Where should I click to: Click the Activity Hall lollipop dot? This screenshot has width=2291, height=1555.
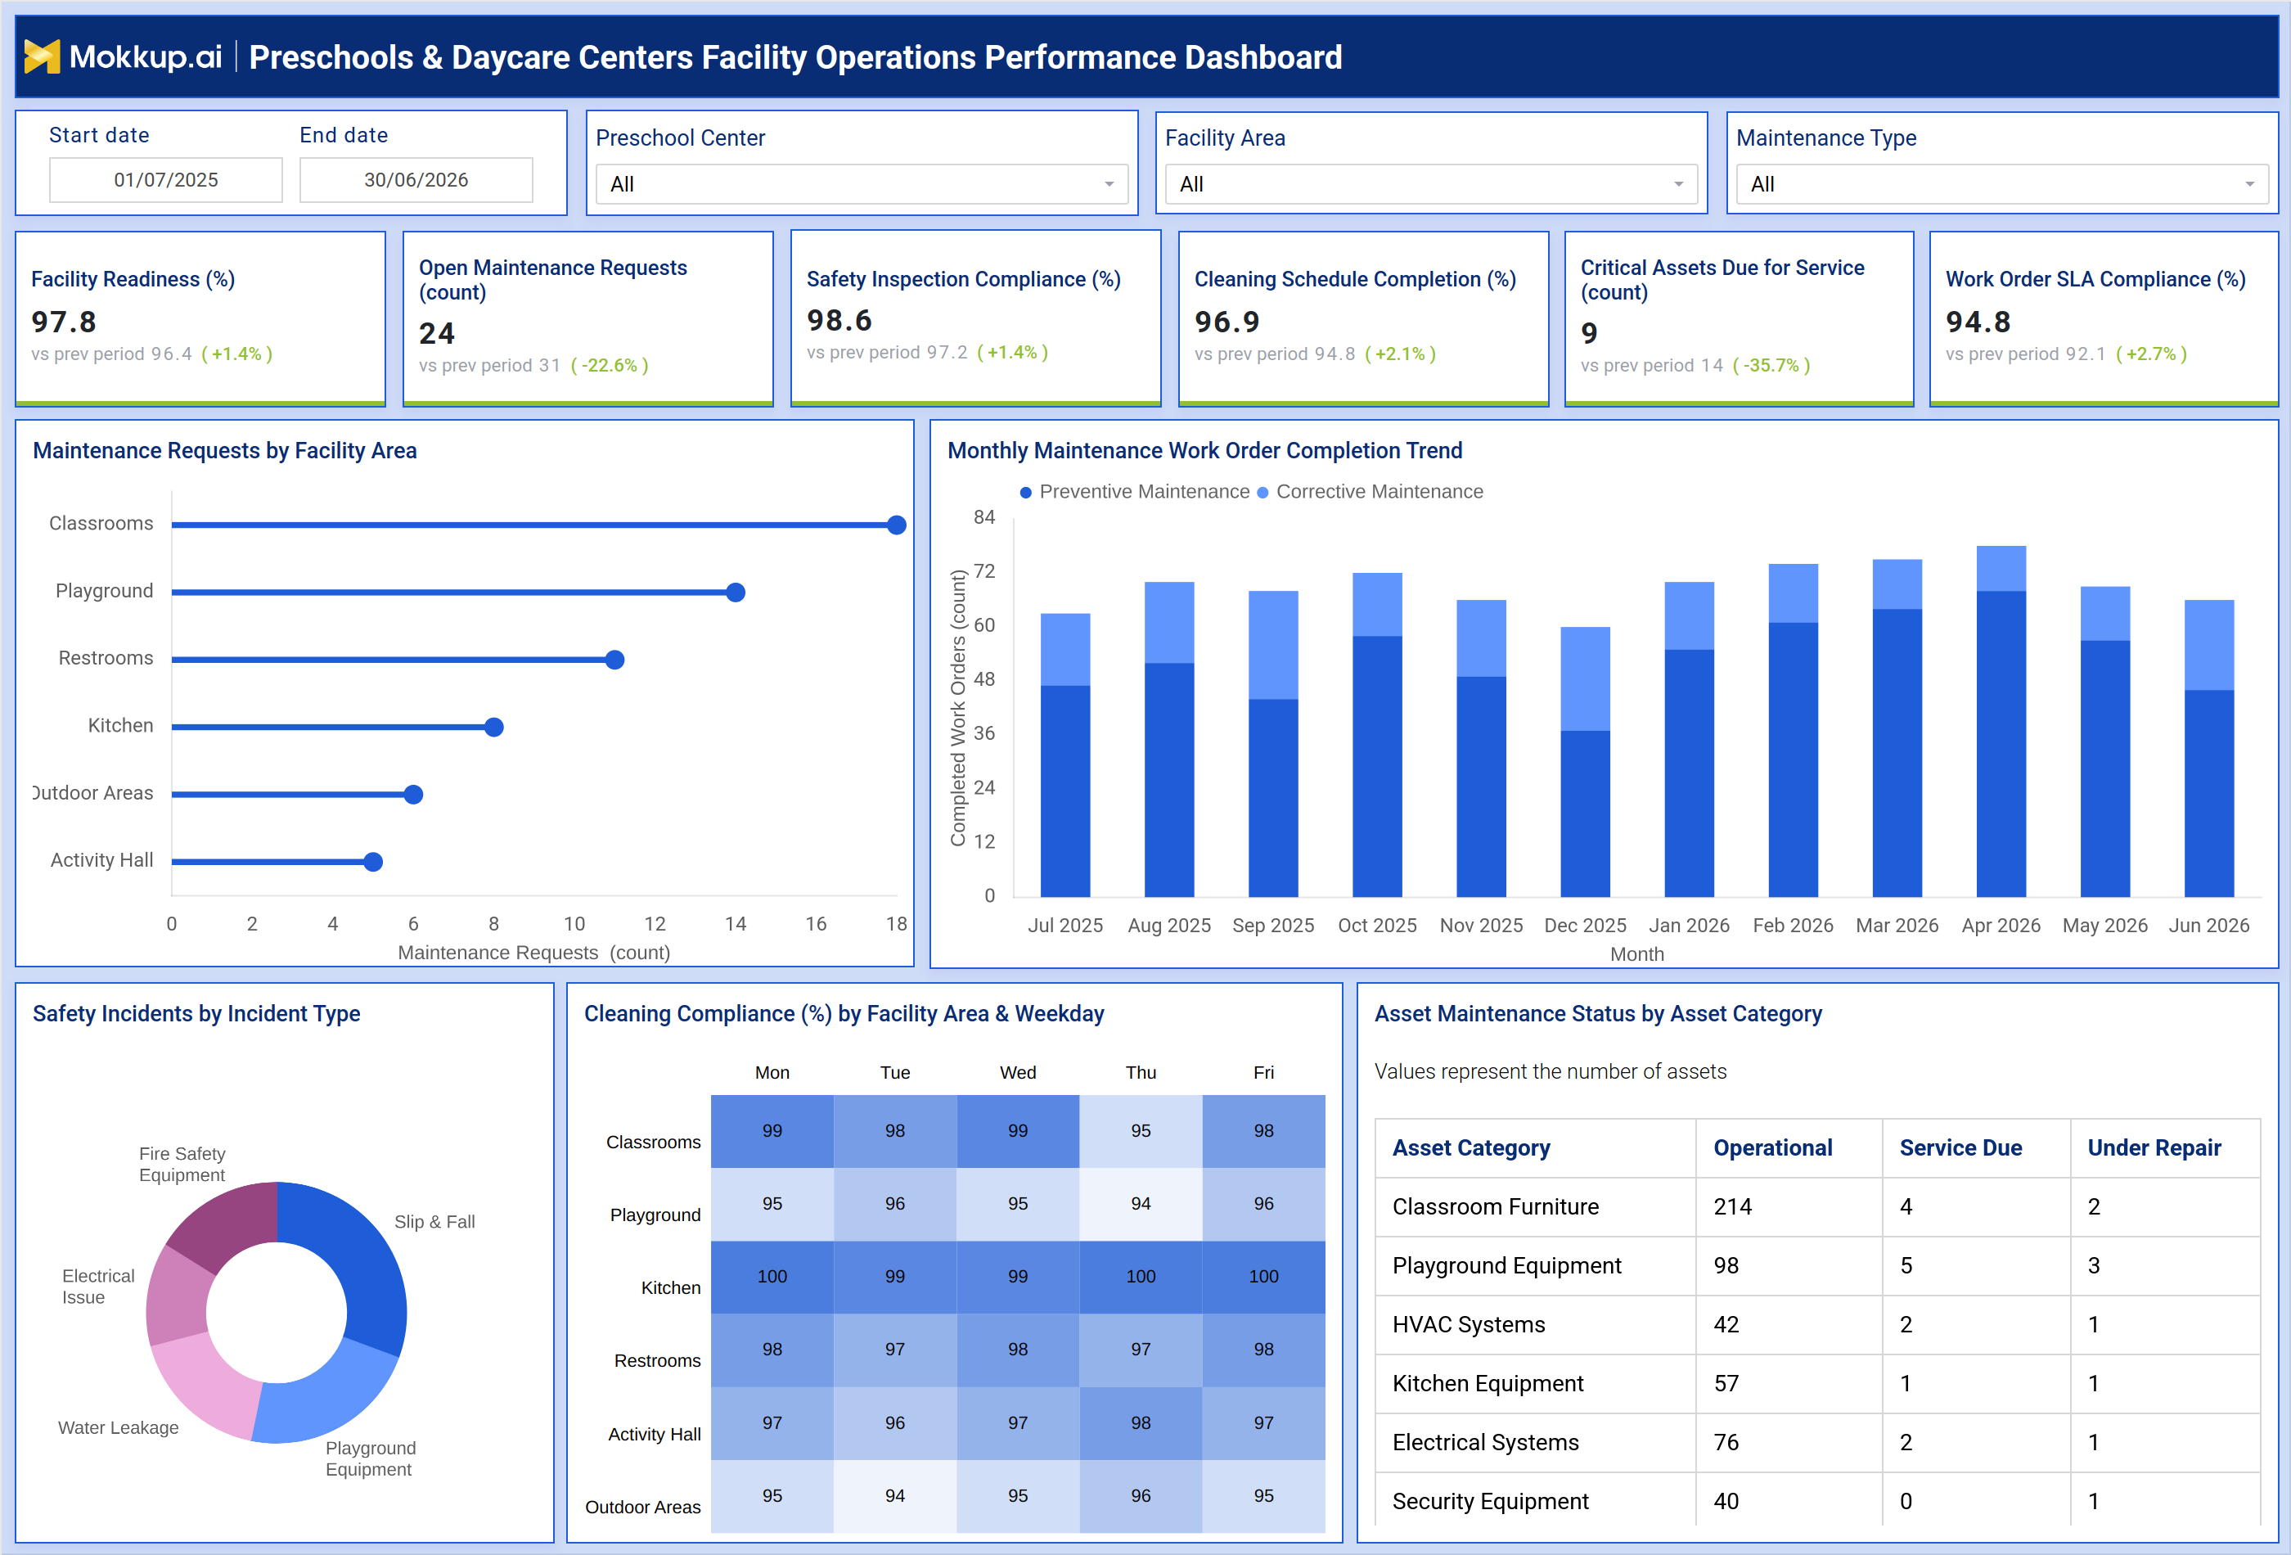374,862
